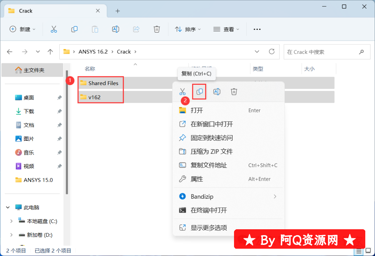
Task: Switch to details view icon in status bar
Action: (x=359, y=251)
